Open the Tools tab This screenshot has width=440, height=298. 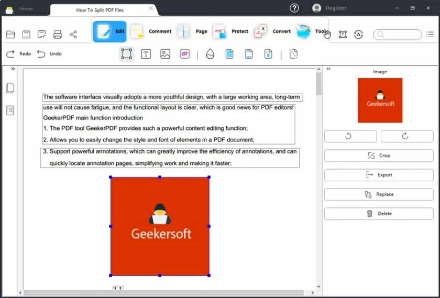pos(312,31)
